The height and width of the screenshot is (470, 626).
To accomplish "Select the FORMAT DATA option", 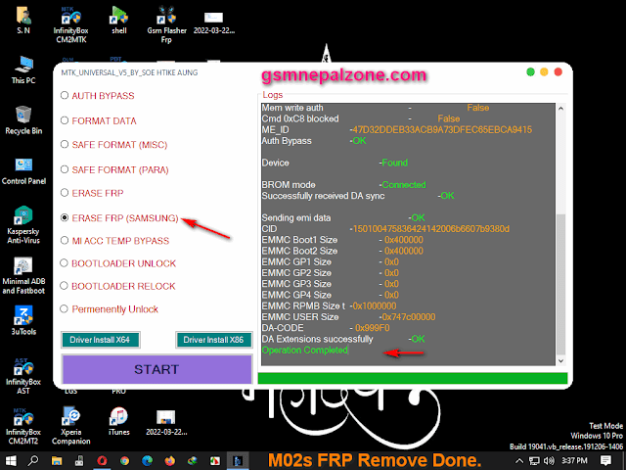I will [x=98, y=120].
